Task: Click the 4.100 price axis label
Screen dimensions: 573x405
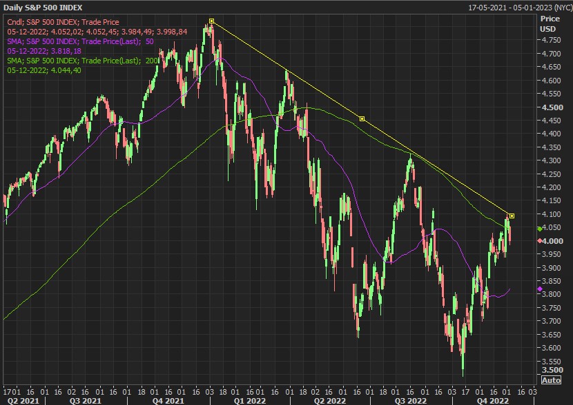Action: 552,214
